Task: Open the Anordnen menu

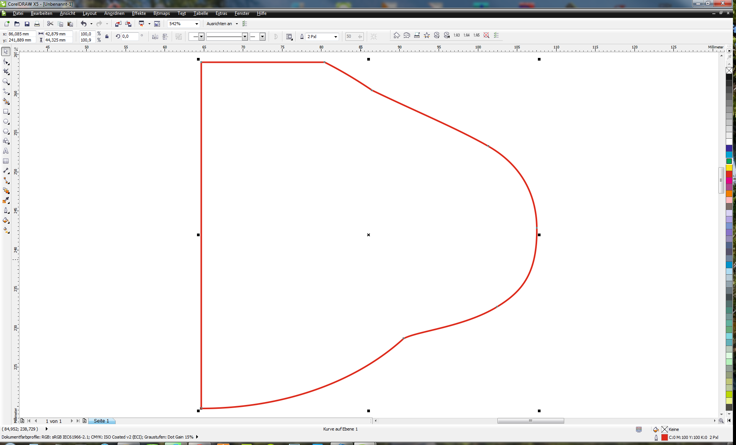Action: click(x=114, y=13)
